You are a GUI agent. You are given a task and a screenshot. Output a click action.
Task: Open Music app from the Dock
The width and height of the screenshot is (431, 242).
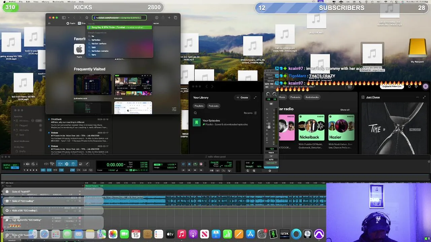(181, 234)
